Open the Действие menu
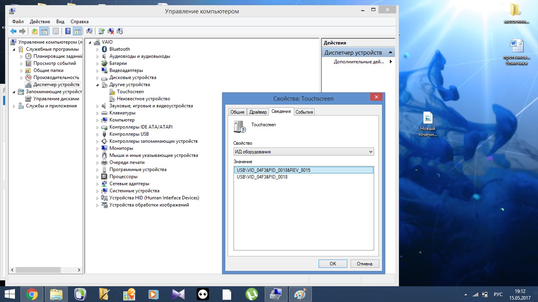Screen dimensions: 538x302 (x=40, y=22)
